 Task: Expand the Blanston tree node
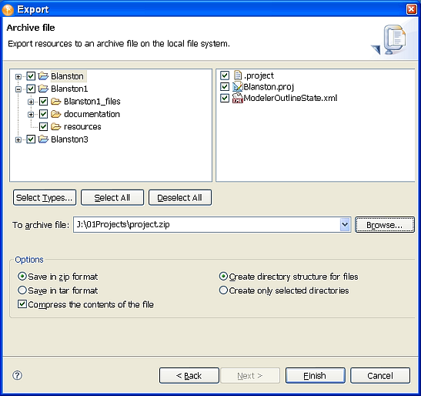click(18, 76)
